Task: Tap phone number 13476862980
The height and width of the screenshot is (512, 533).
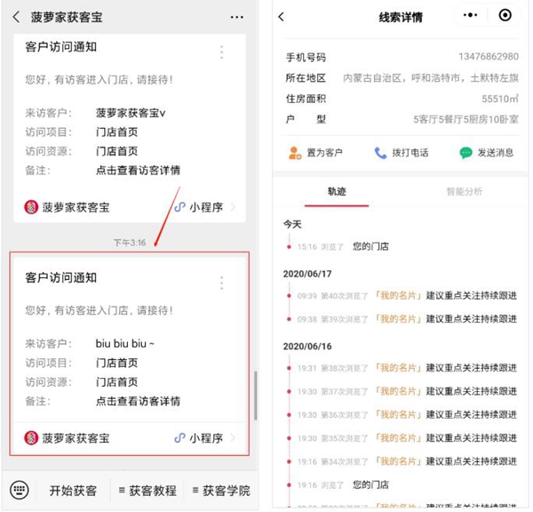Action: coord(488,57)
